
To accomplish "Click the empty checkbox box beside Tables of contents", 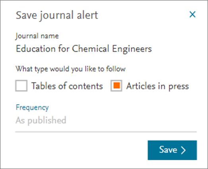I will pyautogui.click(x=21, y=86).
